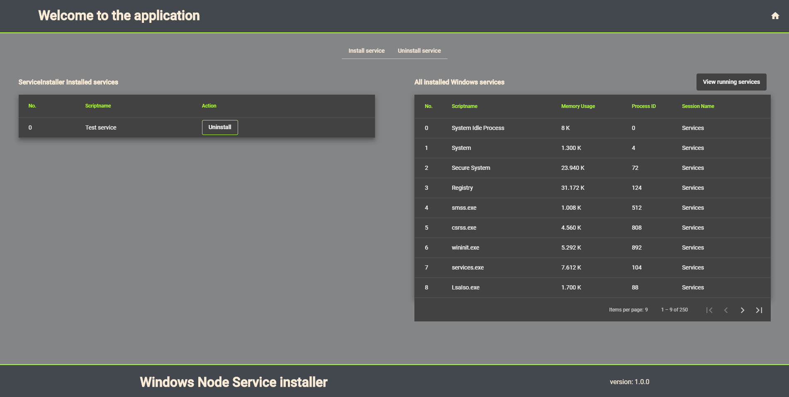Select the Registry entry
This screenshot has height=397, width=789.
(x=462, y=188)
